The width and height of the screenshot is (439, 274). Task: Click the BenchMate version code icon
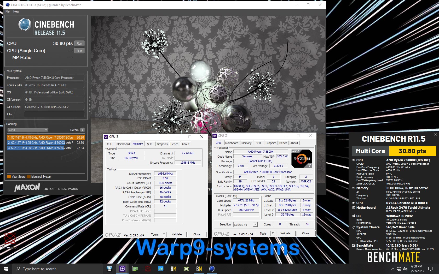coord(354,246)
